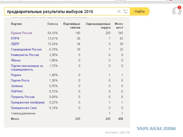Open the Единая Россия link
This screenshot has width=183, height=137.
pyautogui.click(x=21, y=33)
